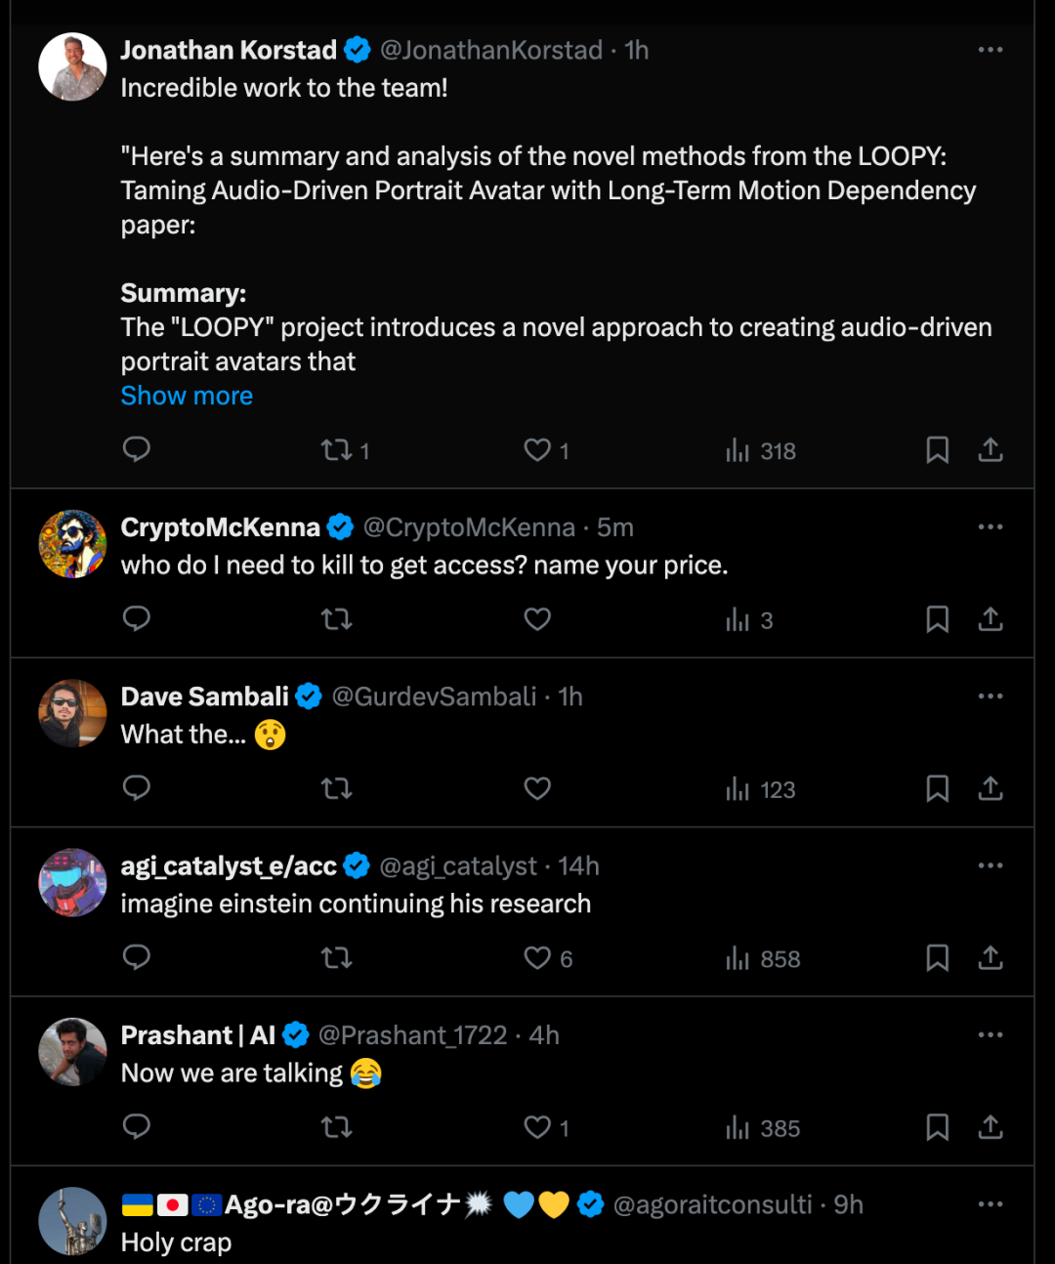Reply to Jonathan Korstad's tweet
The image size is (1055, 1264).
coord(137,449)
